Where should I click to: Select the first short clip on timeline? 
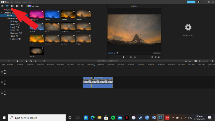(87, 82)
